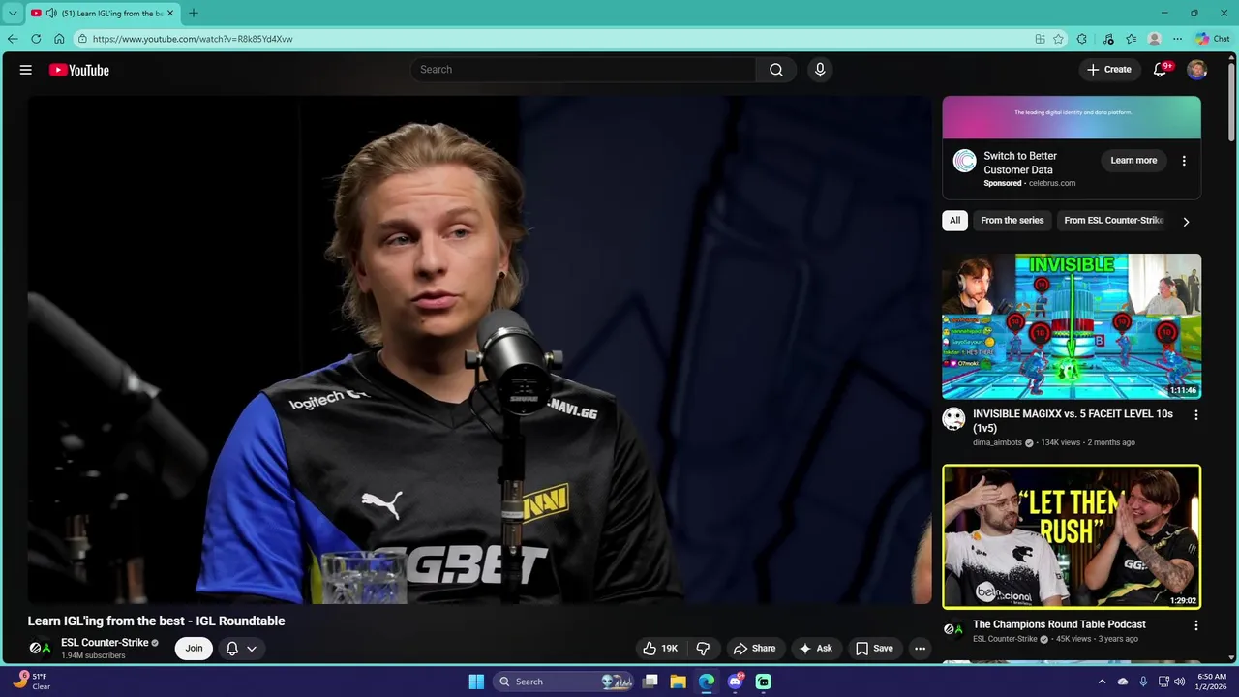Screen dimensions: 1239x697
Task: Click the Join membership button
Action: pyautogui.click(x=194, y=649)
